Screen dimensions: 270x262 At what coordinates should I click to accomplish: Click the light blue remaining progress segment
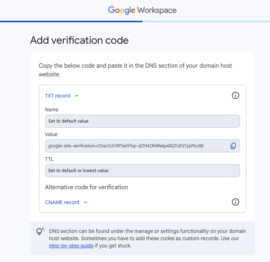pyautogui.click(x=207, y=21)
